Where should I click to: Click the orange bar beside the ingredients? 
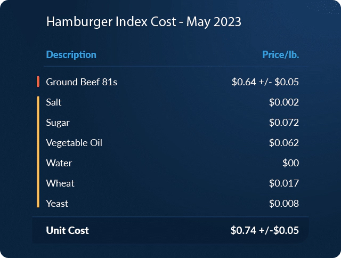tap(38, 152)
